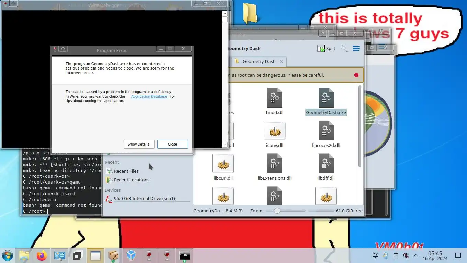The image size is (467, 263).
Task: Click the Wine Debugger title bar
Action: click(x=104, y=5)
